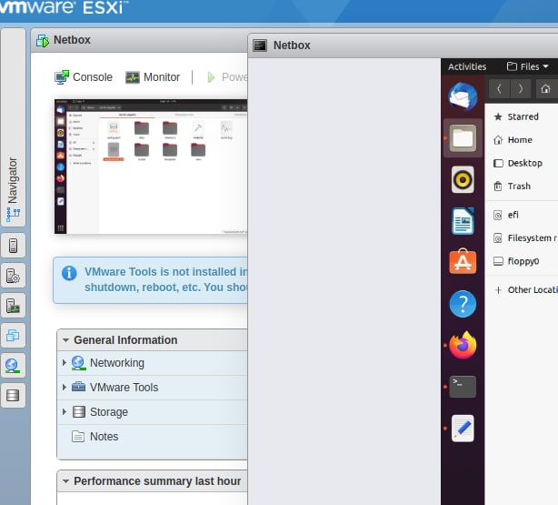Click the Home path button in Files
Image resolution: width=558 pixels, height=505 pixels.
pyautogui.click(x=545, y=88)
